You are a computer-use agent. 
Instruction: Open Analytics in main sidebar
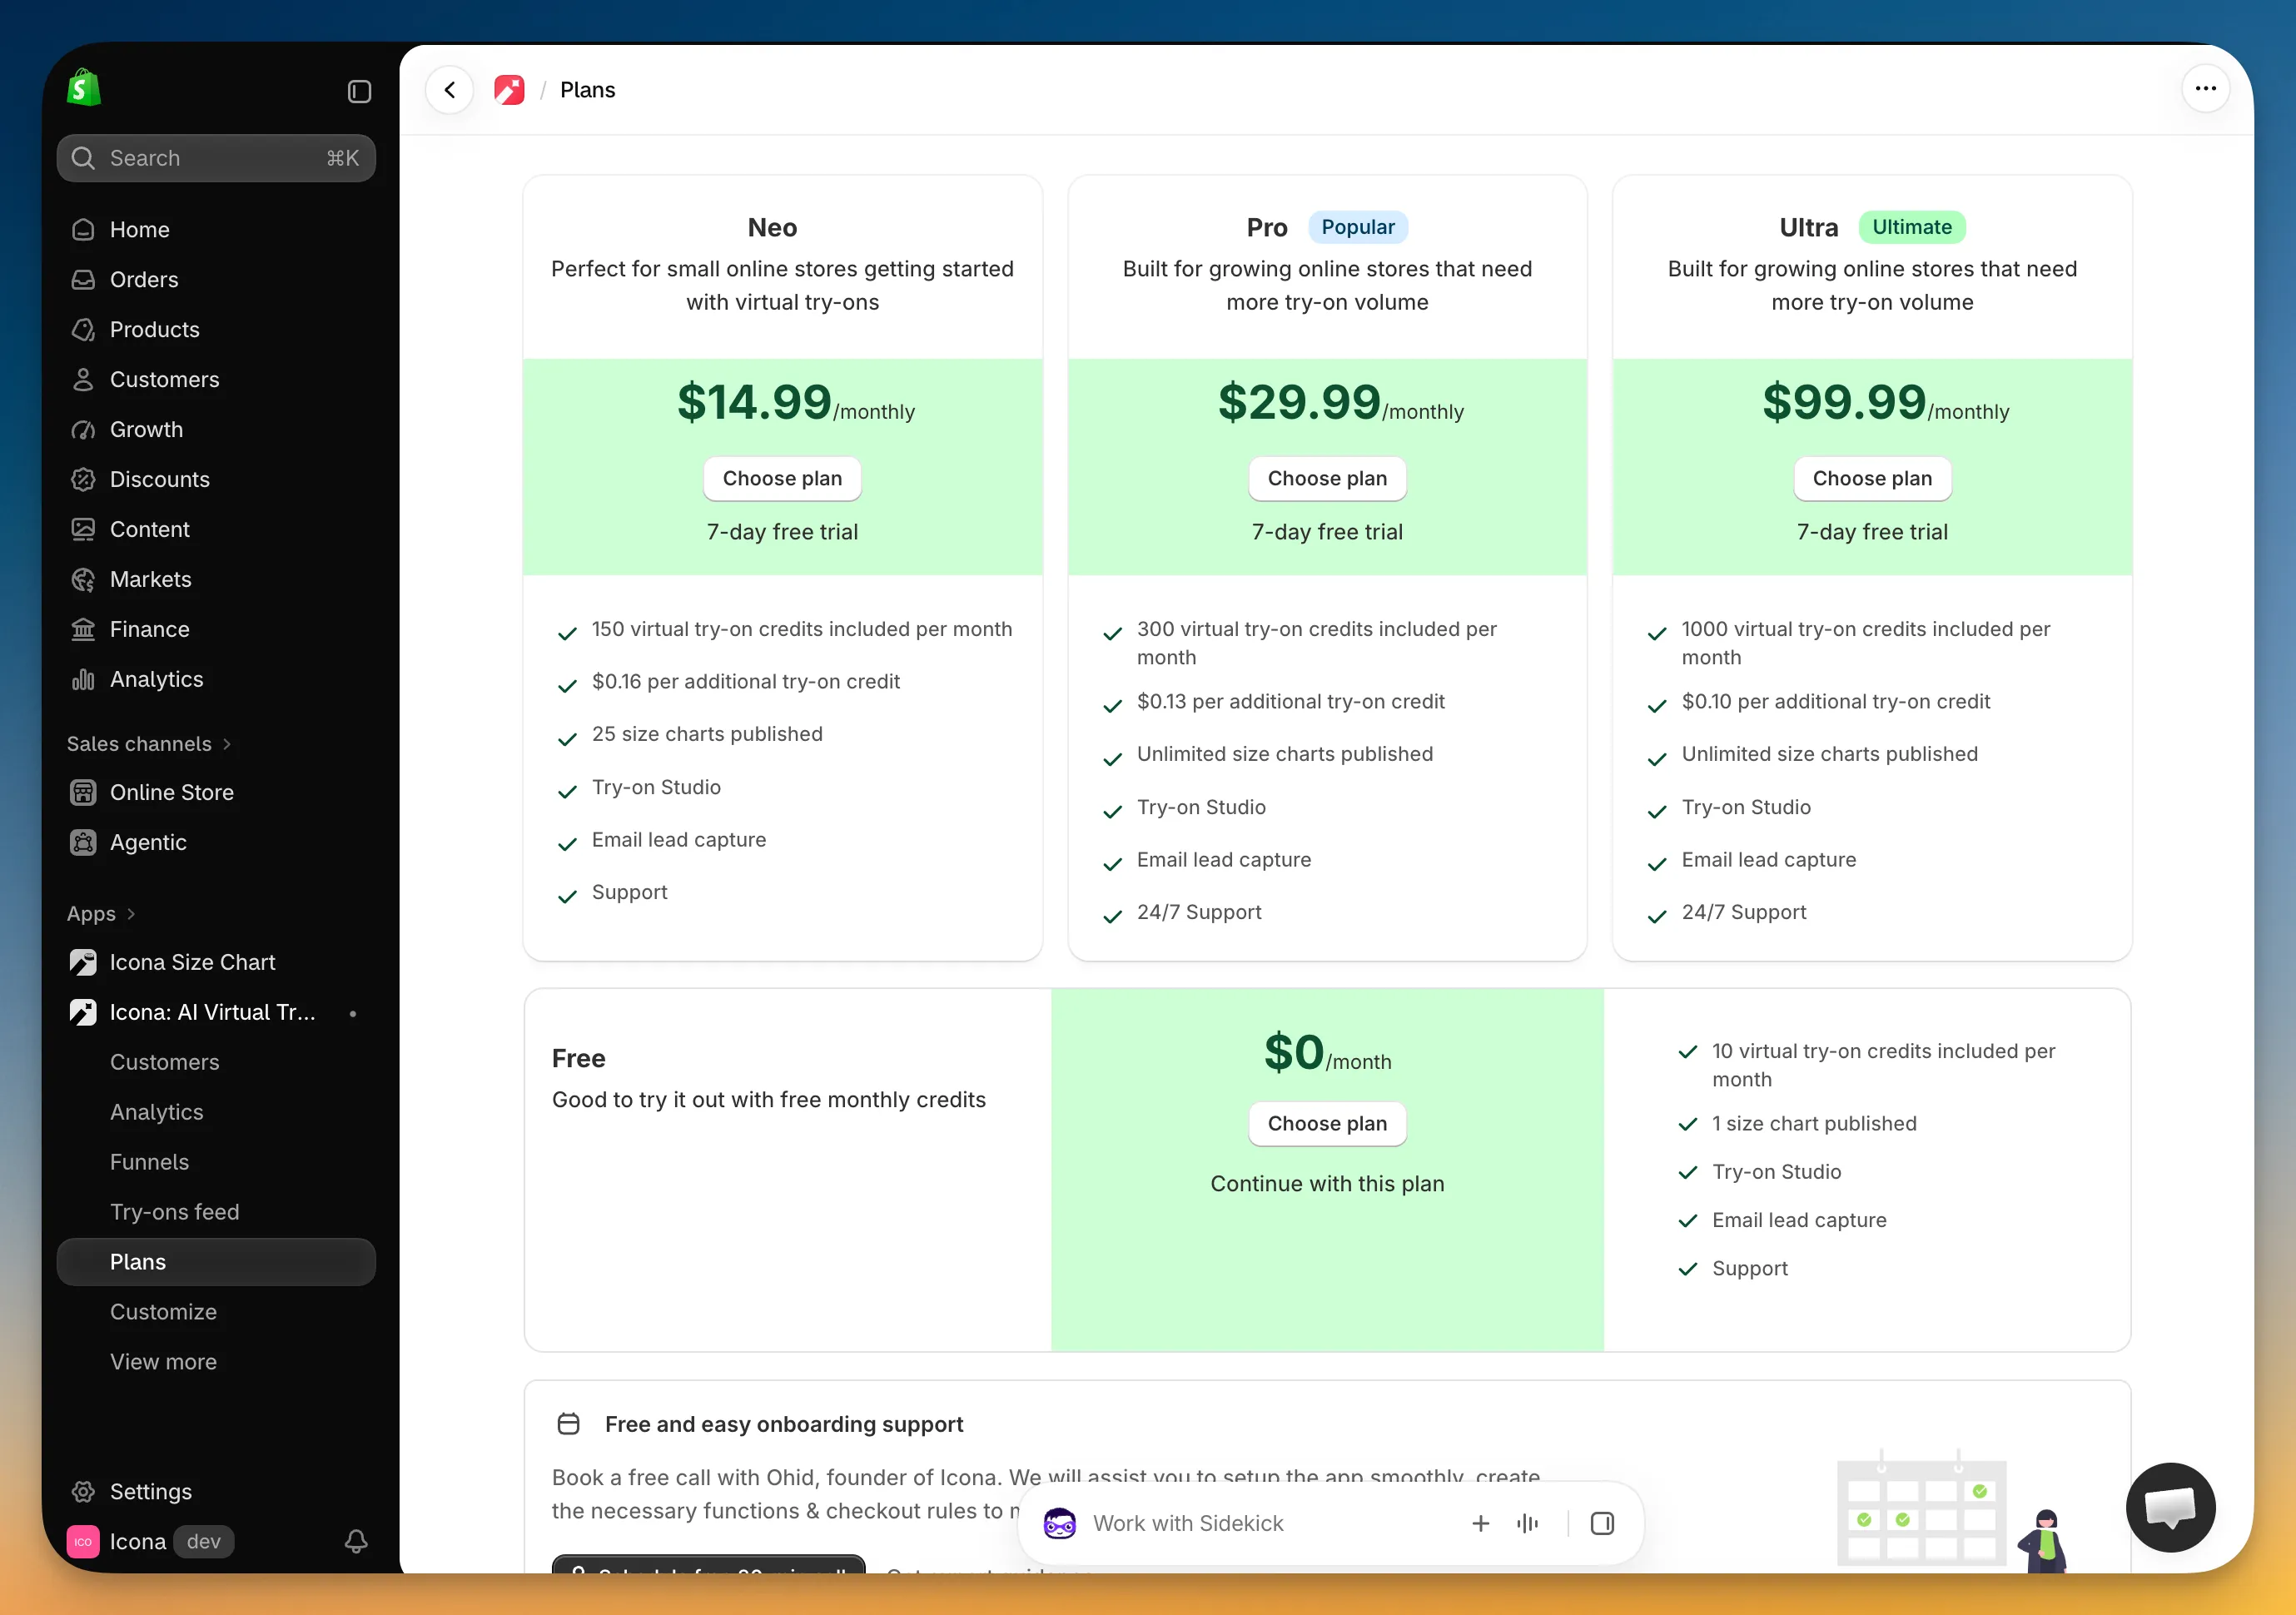point(216,679)
